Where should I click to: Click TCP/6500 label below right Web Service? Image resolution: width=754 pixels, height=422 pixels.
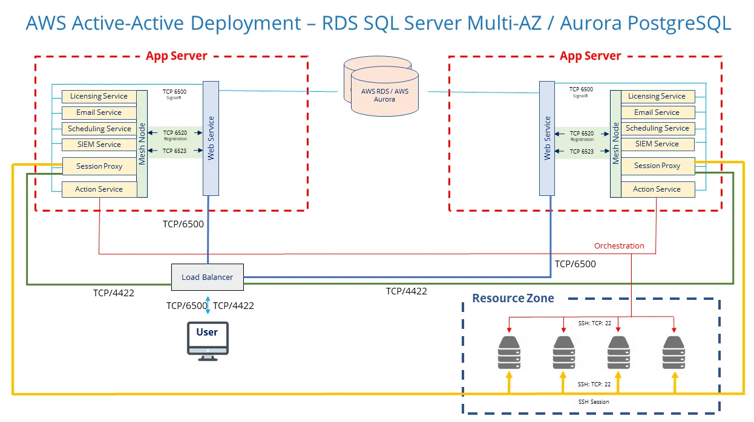575,264
